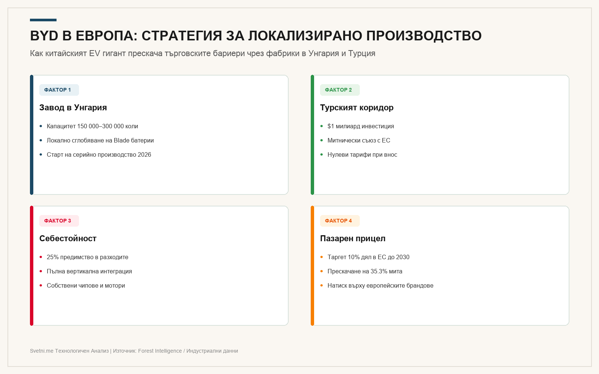Select the heading 'Себестойност'
The image size is (599, 374).
(x=68, y=239)
